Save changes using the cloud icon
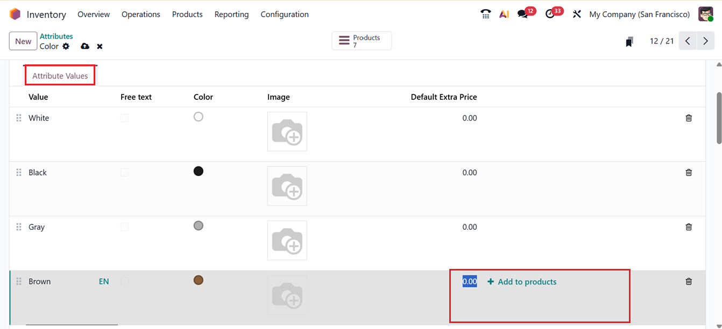This screenshot has height=329, width=722. pos(84,46)
